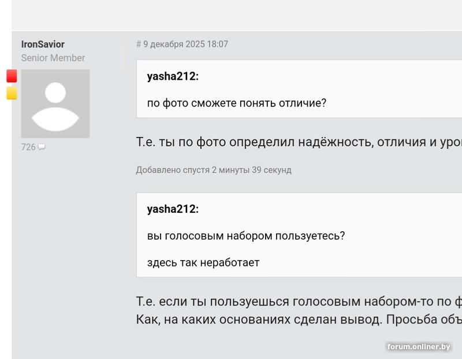Click yasha212 in the second quote
Image resolution: width=462 pixels, height=359 pixels.
pyautogui.click(x=173, y=209)
